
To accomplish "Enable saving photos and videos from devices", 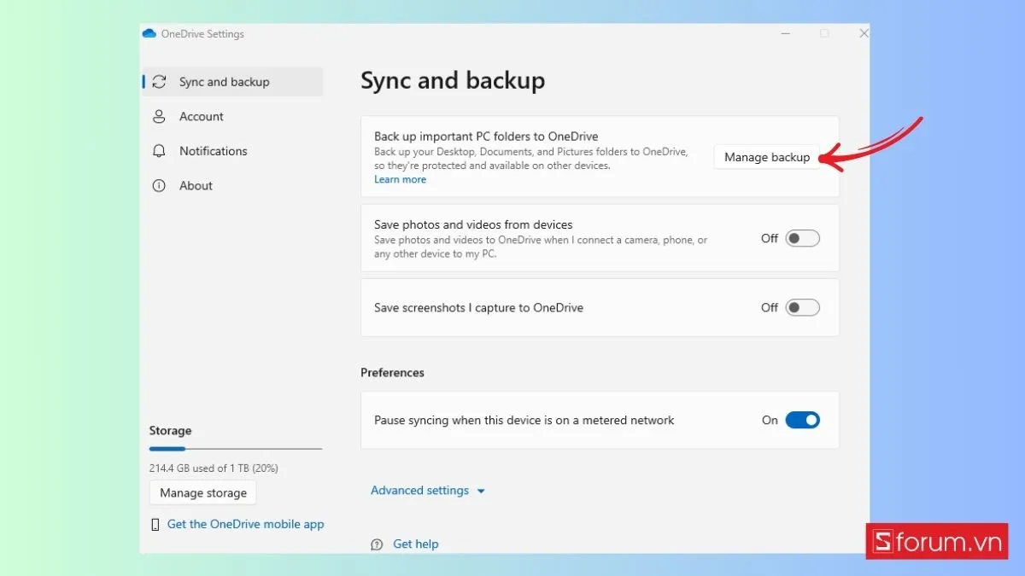I will click(x=801, y=238).
